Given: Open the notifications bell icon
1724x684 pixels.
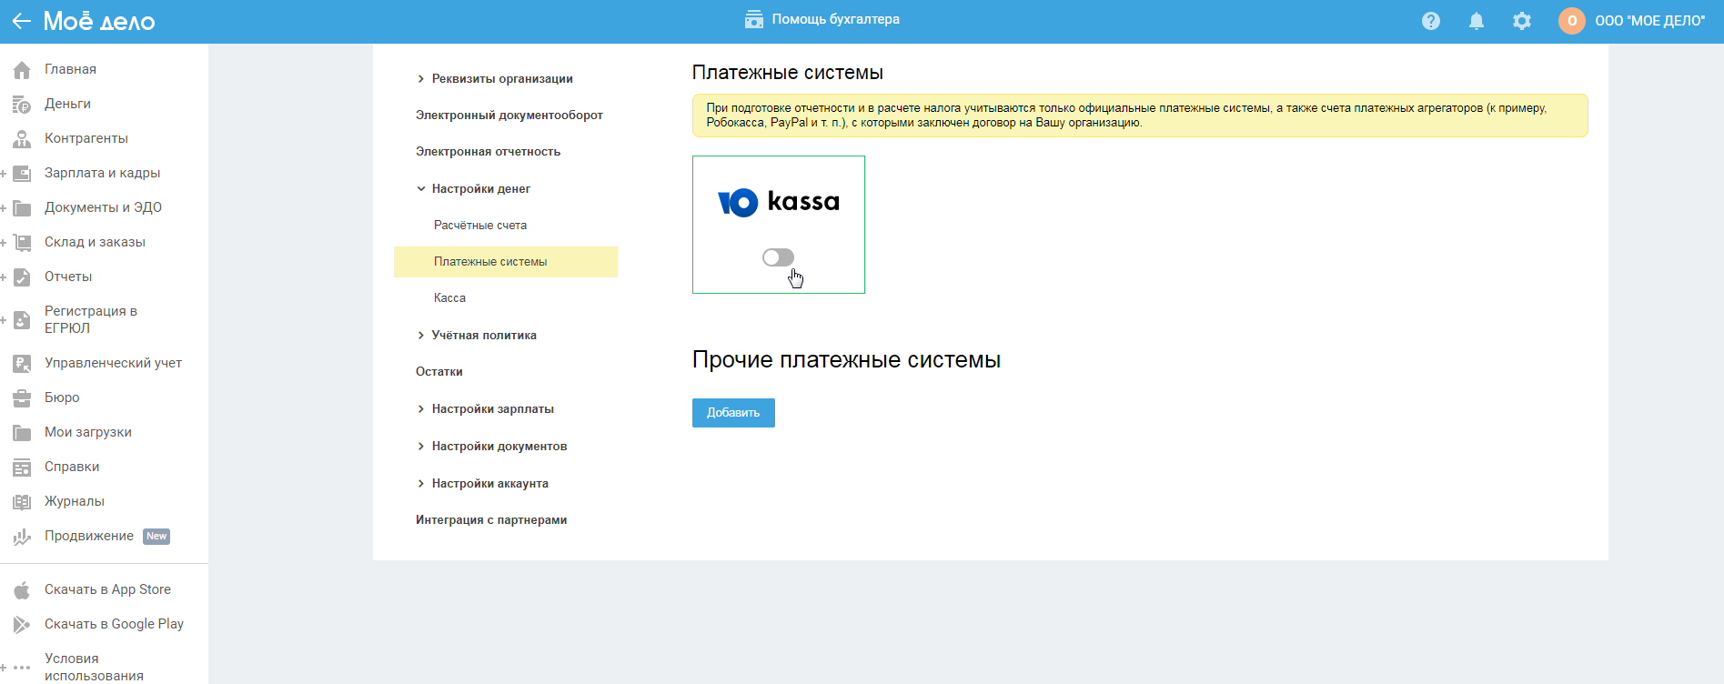Looking at the screenshot, I should coord(1477,21).
